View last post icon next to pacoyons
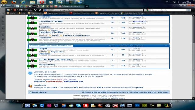 point(143,17)
